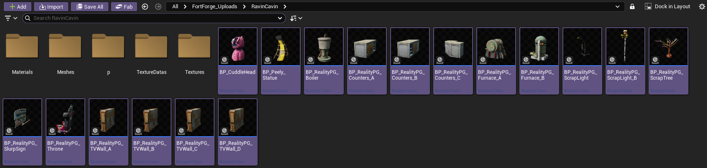The height and width of the screenshot is (168, 707).
Task: Open the Import dialog
Action: coord(51,7)
